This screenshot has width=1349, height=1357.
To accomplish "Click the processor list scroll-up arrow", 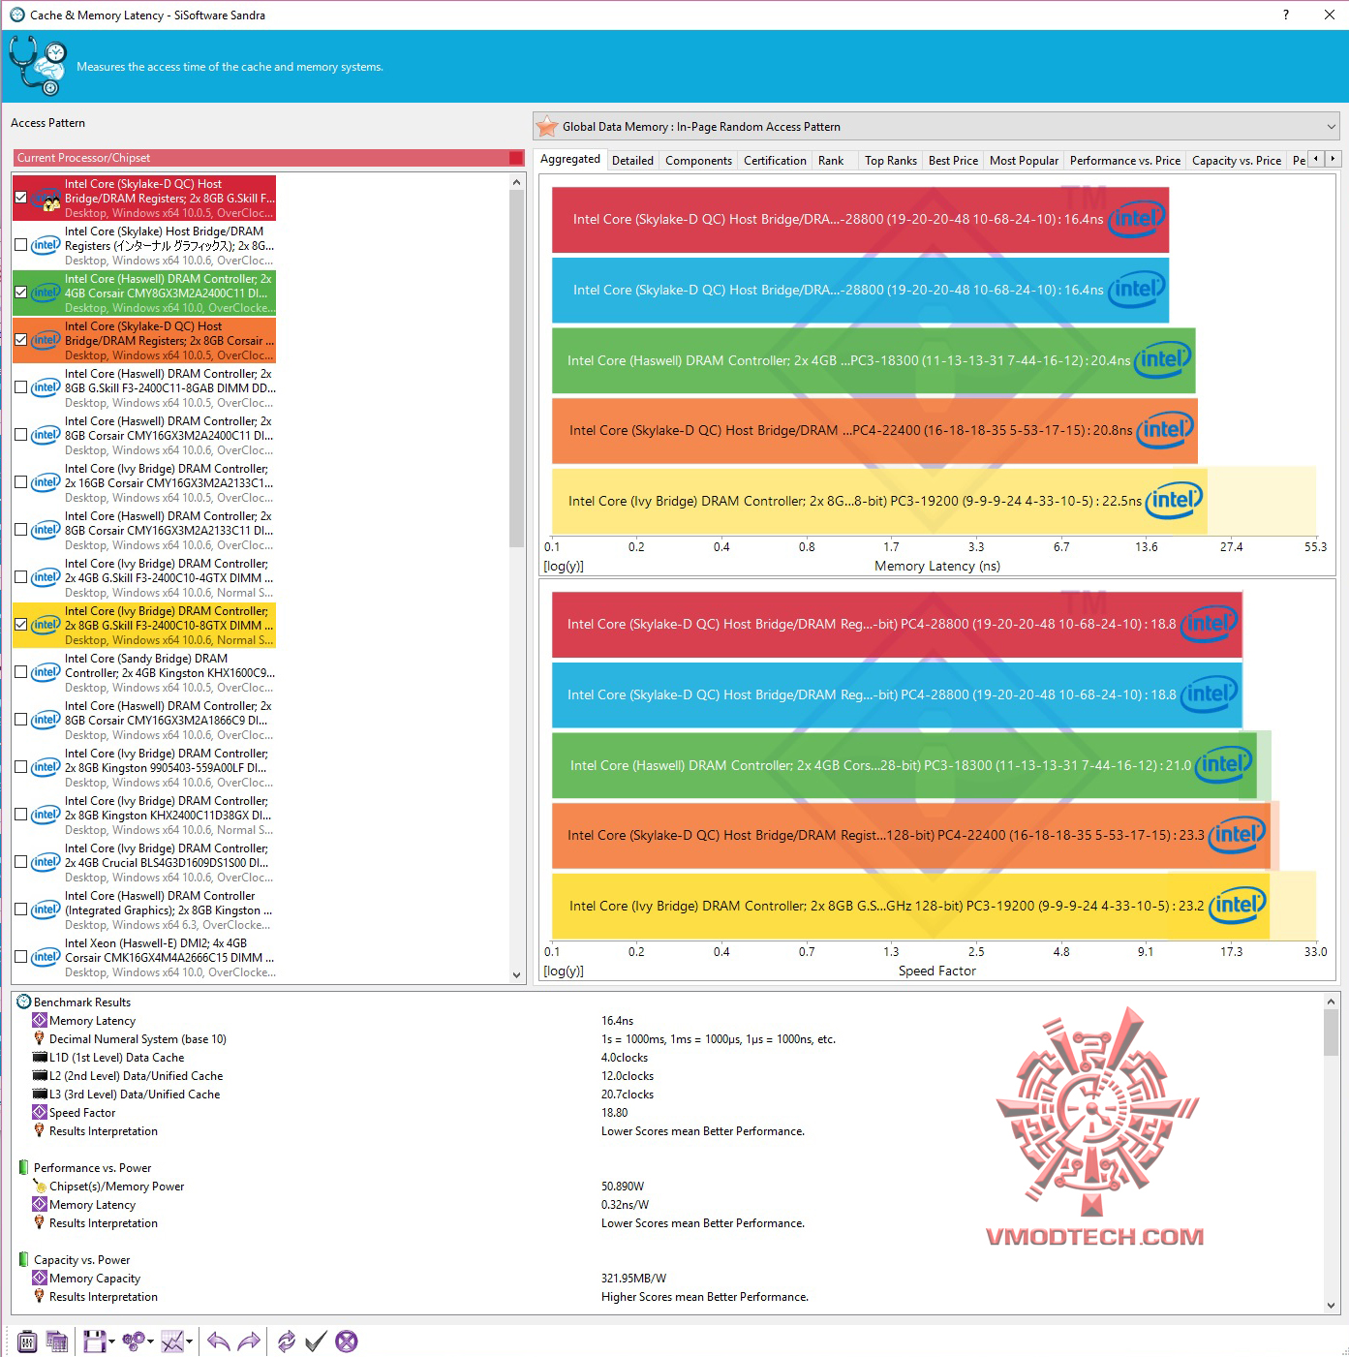I will [517, 182].
